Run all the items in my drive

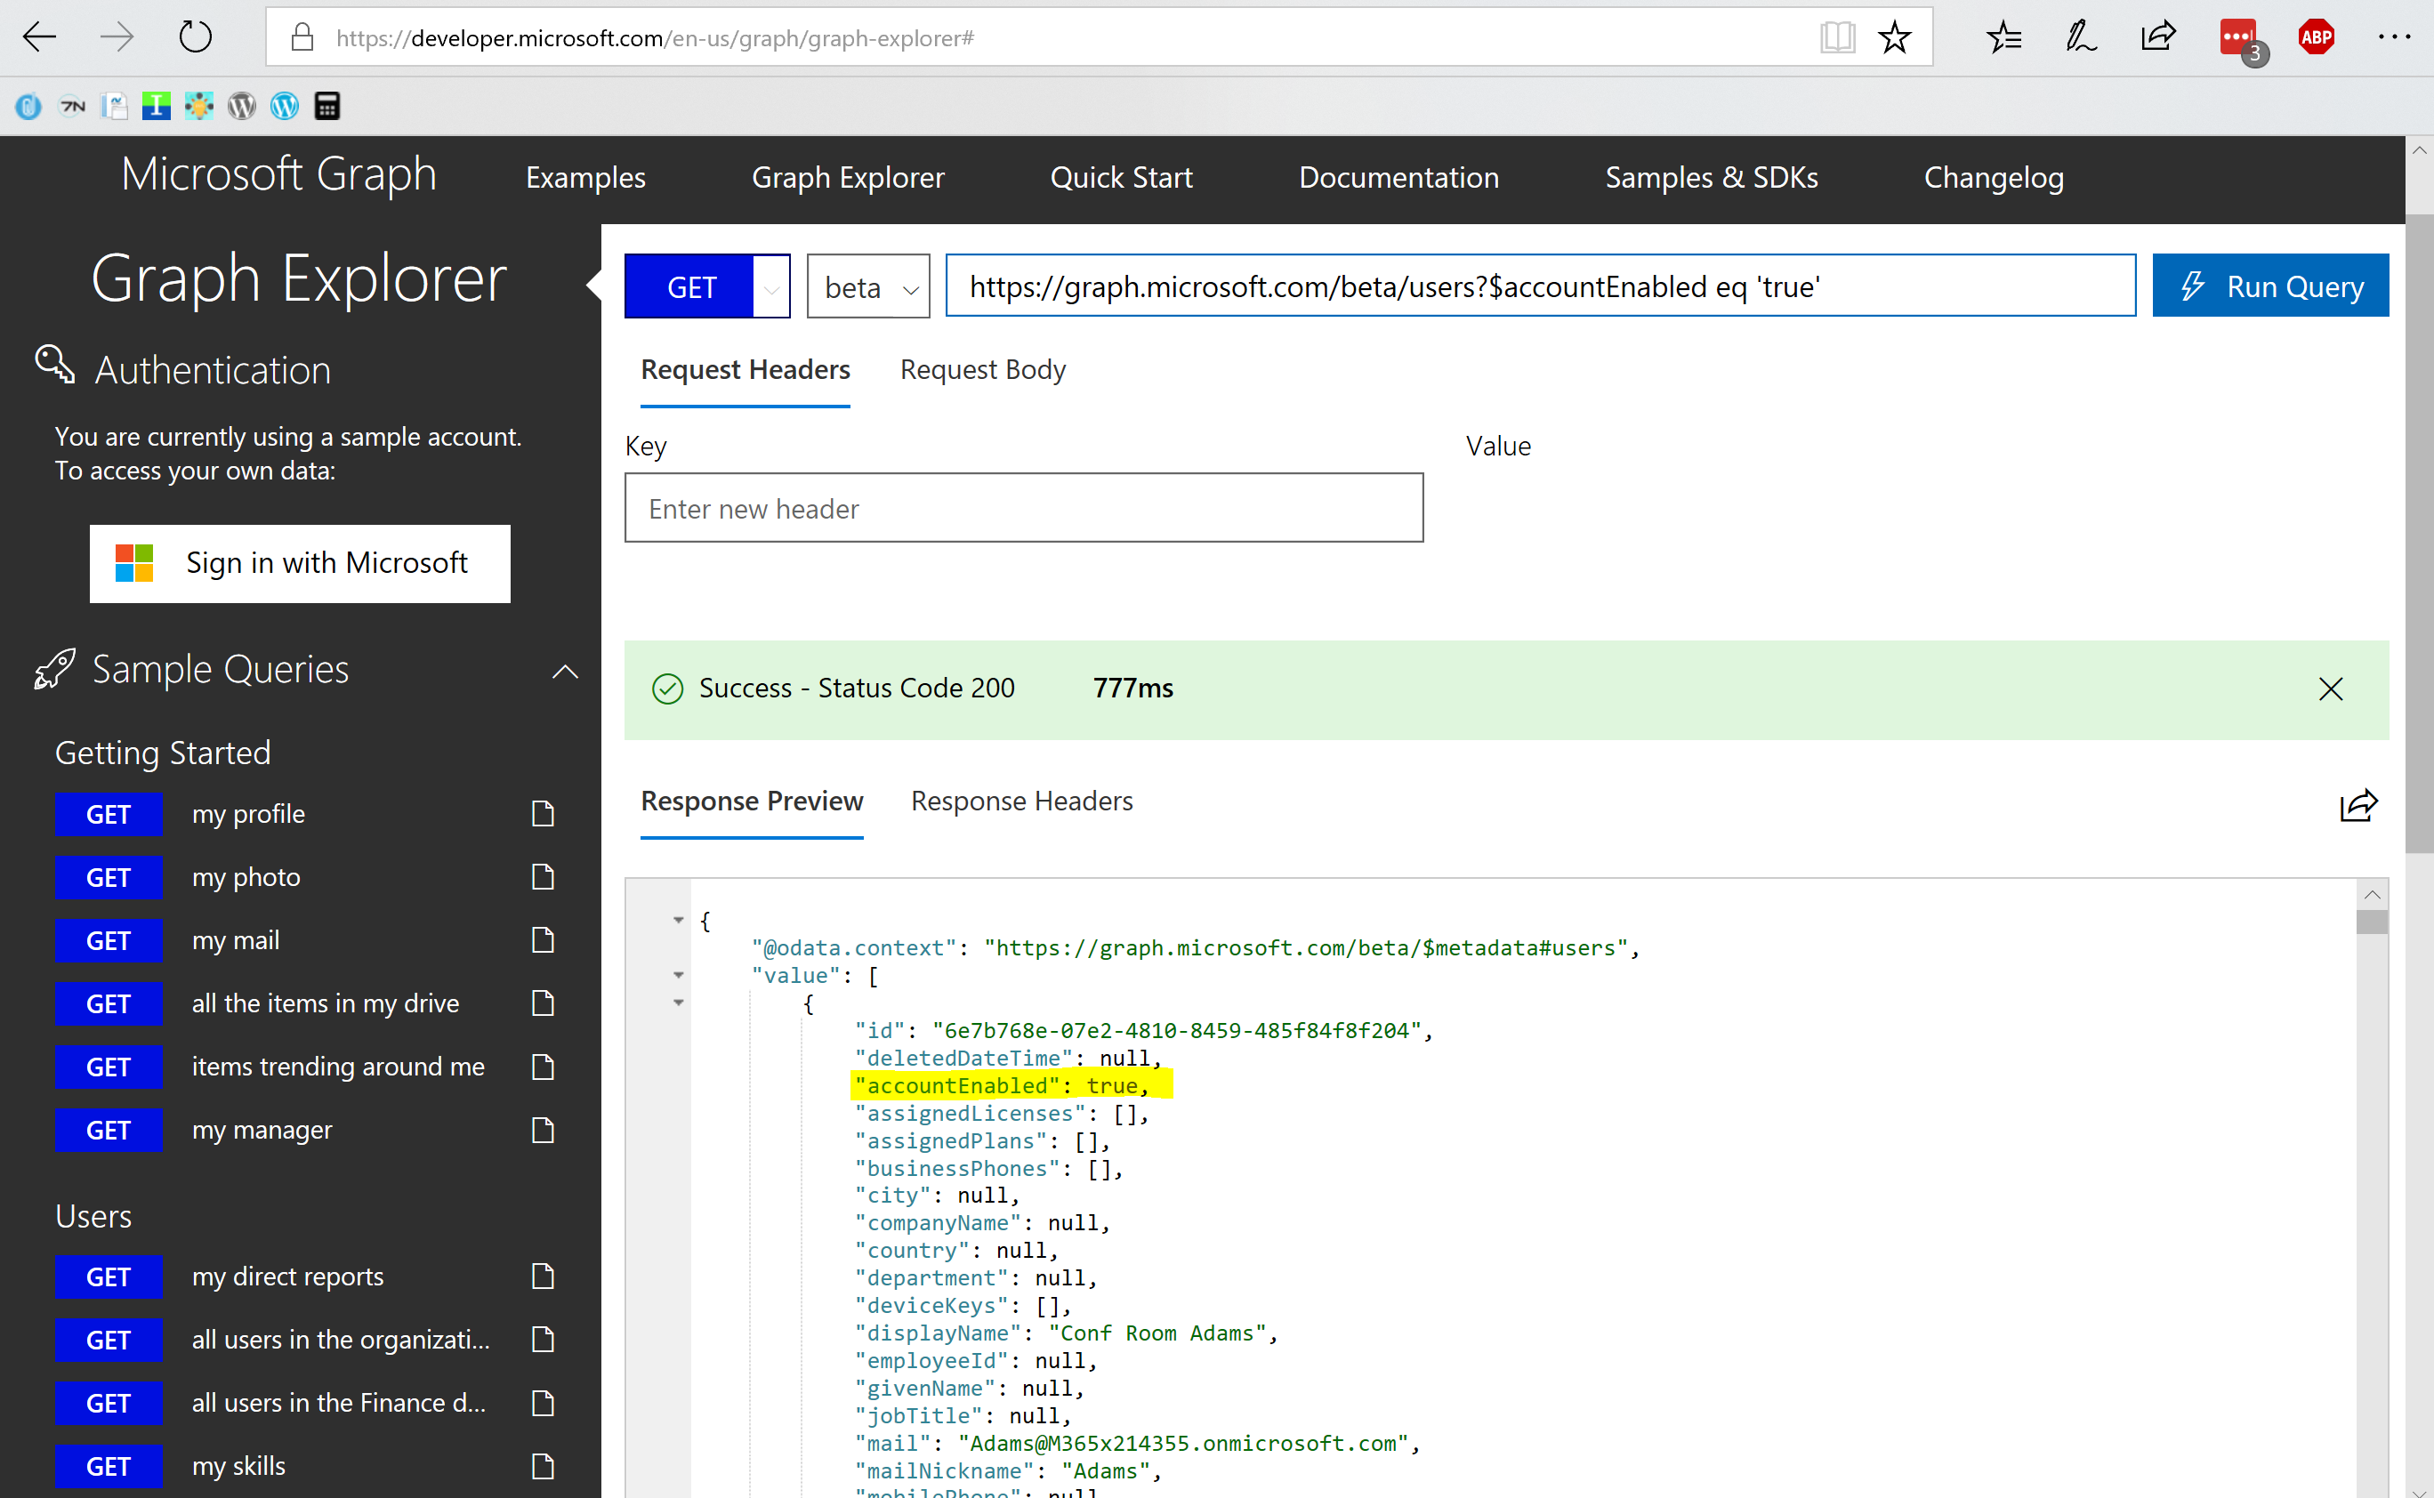pos(108,1003)
